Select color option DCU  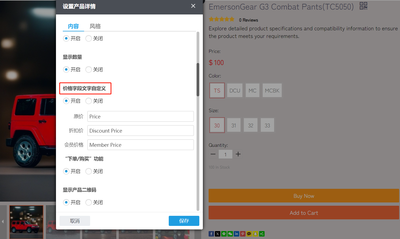[235, 90]
